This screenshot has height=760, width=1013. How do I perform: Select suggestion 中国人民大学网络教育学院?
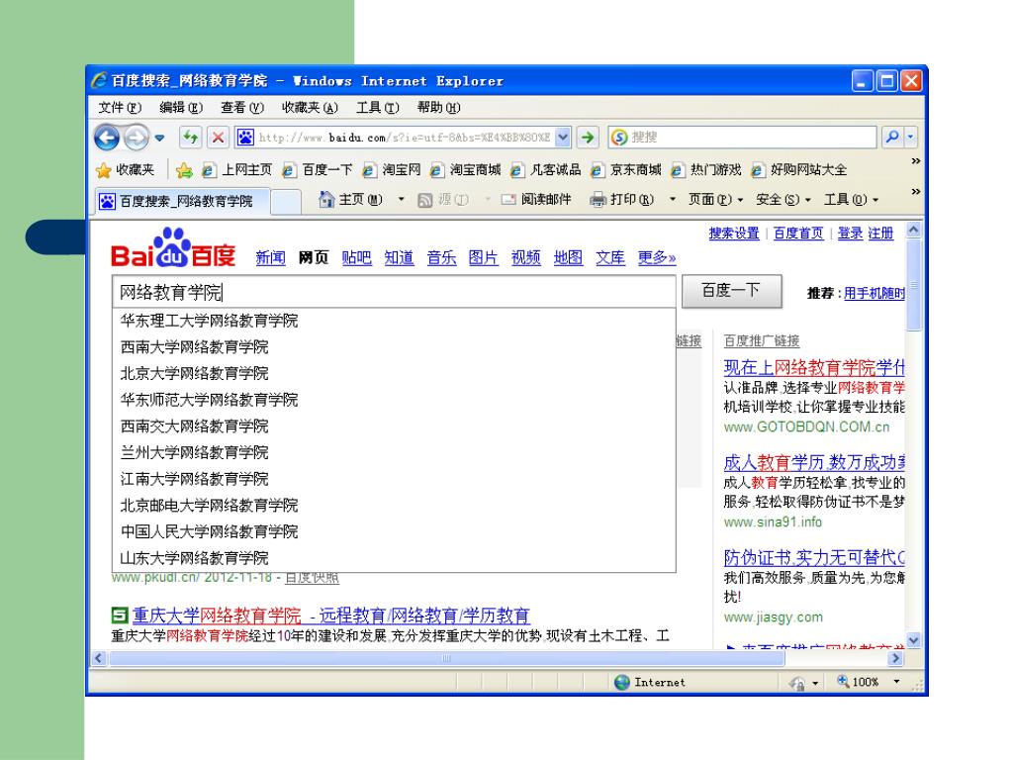[394, 531]
